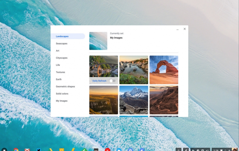Open the status tray clock showing 2:28
This screenshot has height=151, width=239.
point(216,150)
